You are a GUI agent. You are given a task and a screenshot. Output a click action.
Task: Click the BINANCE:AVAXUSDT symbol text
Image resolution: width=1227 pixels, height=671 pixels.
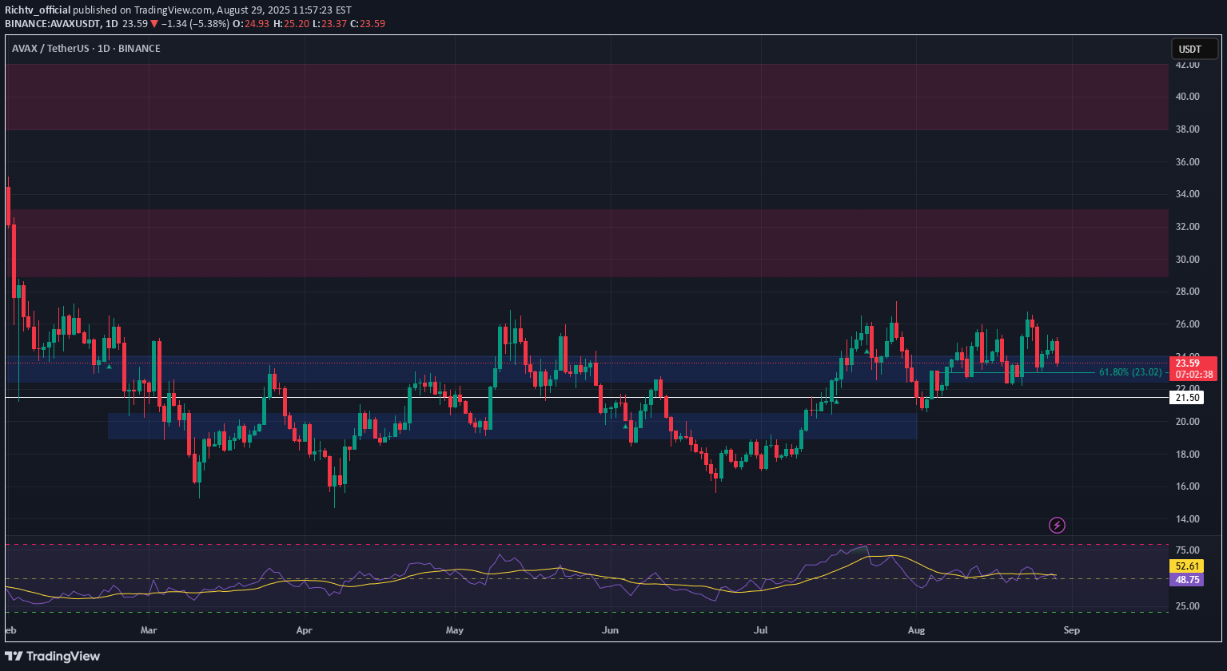point(52,23)
